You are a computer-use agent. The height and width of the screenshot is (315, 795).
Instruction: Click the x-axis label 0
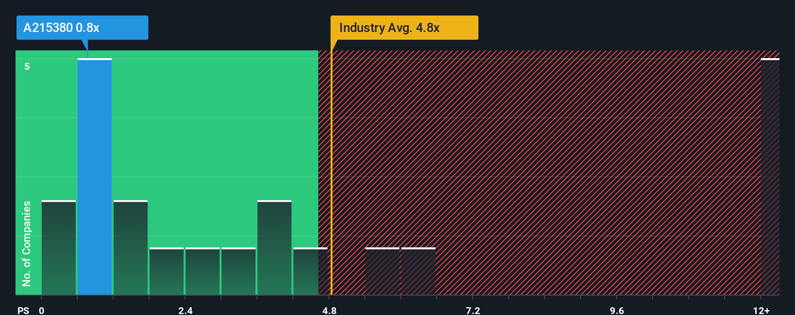click(x=42, y=310)
